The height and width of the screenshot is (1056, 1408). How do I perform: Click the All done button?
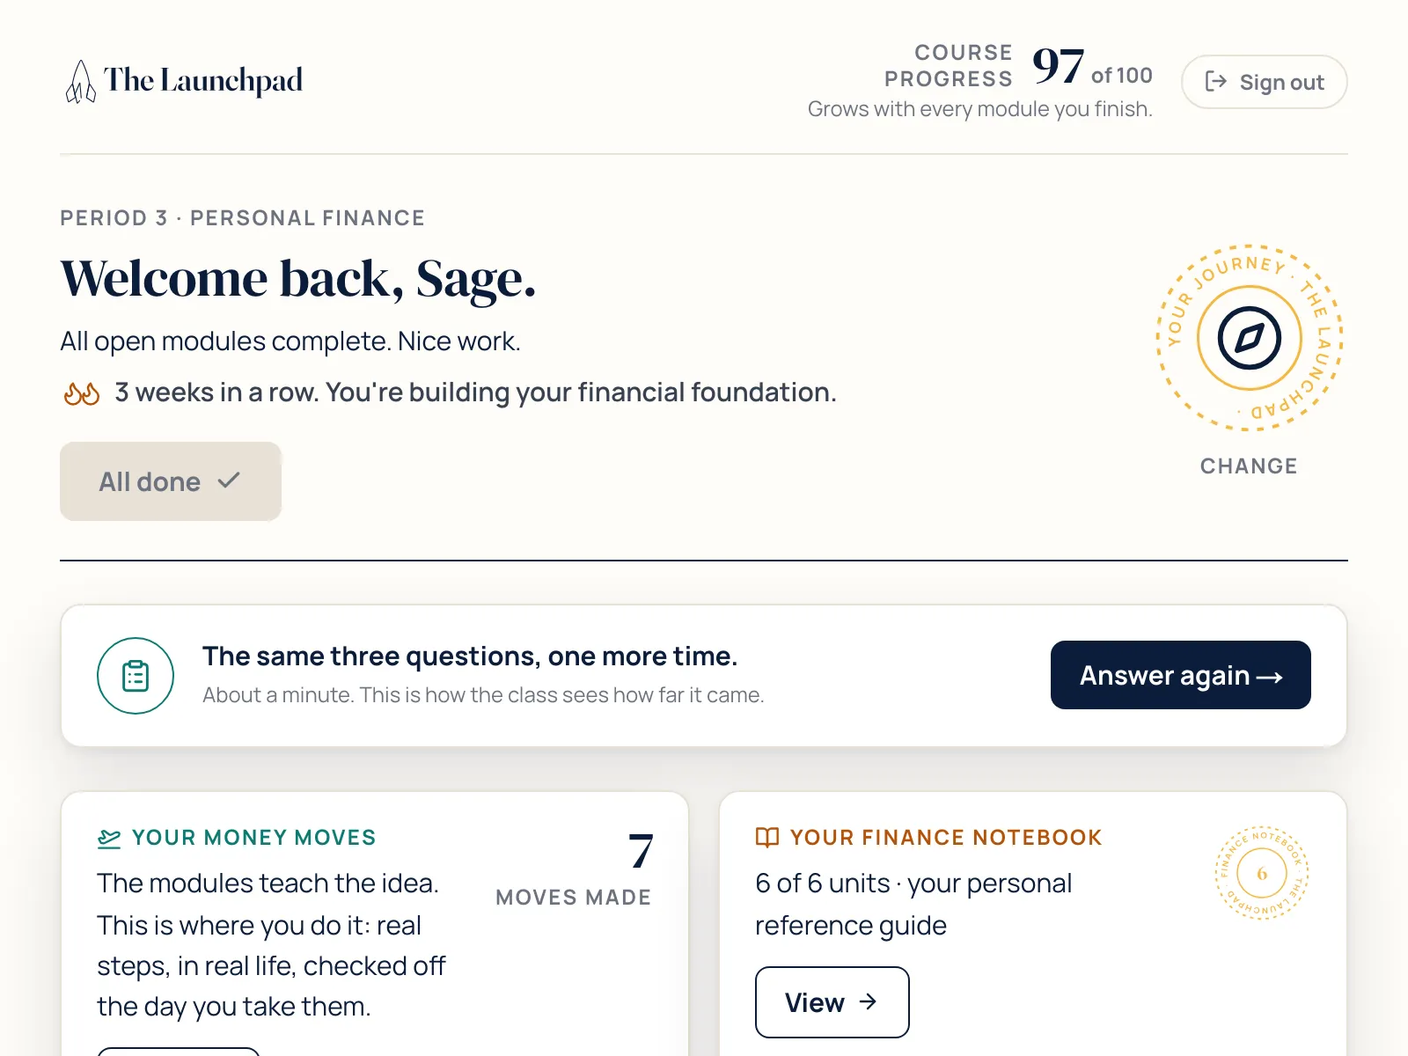(x=171, y=481)
